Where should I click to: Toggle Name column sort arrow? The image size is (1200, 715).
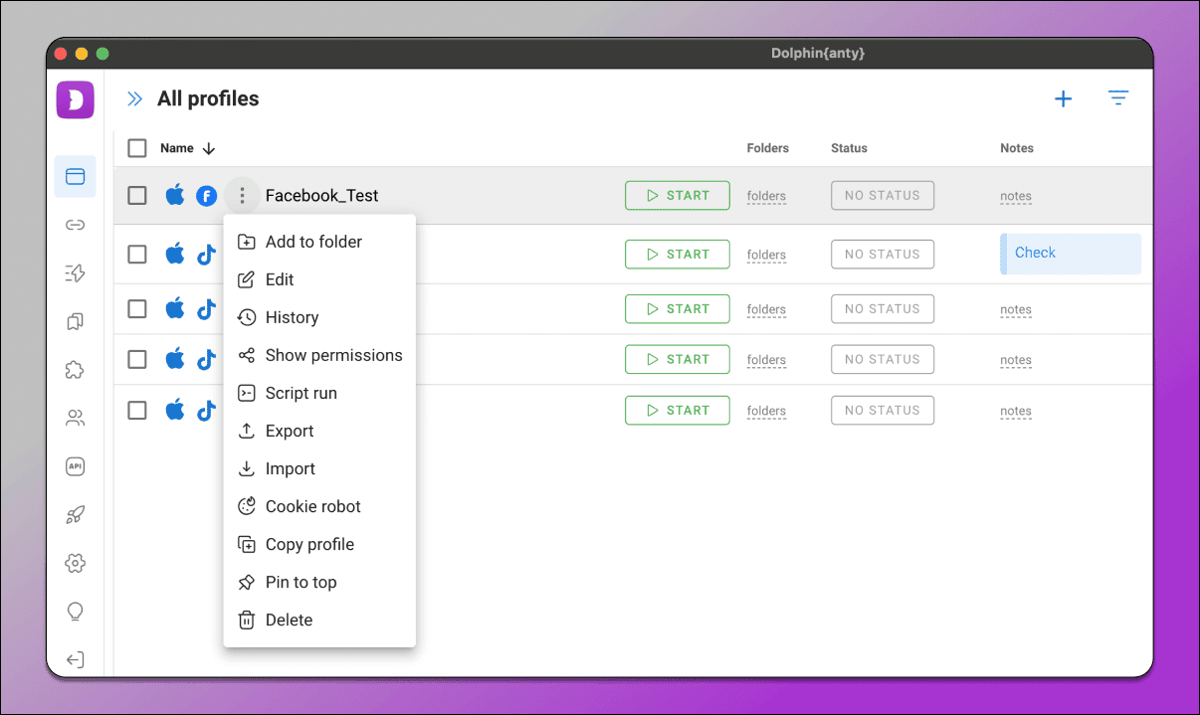(209, 148)
